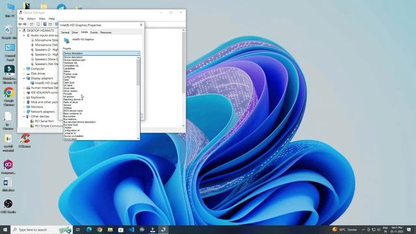Image resolution: width=416 pixels, height=234 pixels.
Task: Open Control Panel desktop shortcut
Action: coord(10,53)
